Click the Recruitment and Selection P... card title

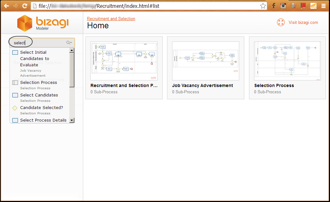coord(124,85)
